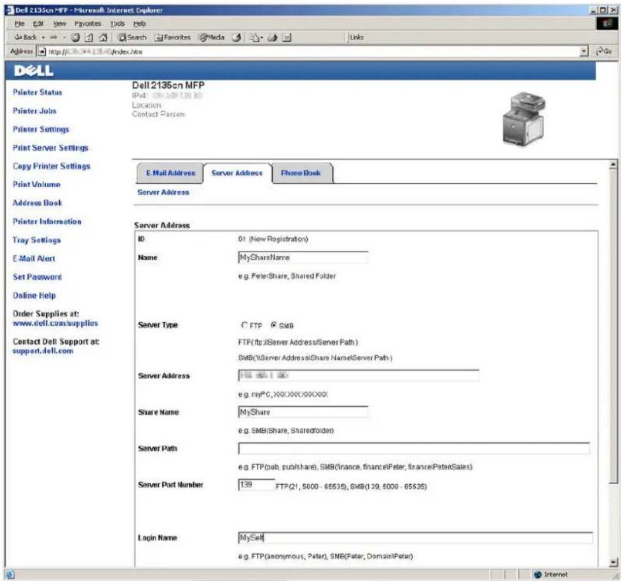Image resolution: width=621 pixels, height=581 pixels.
Task: Click the status bar page icon at left
Action: tap(10, 575)
